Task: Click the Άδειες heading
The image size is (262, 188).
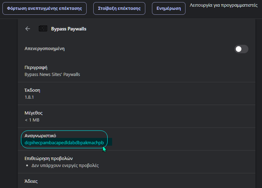Action: tap(31, 181)
